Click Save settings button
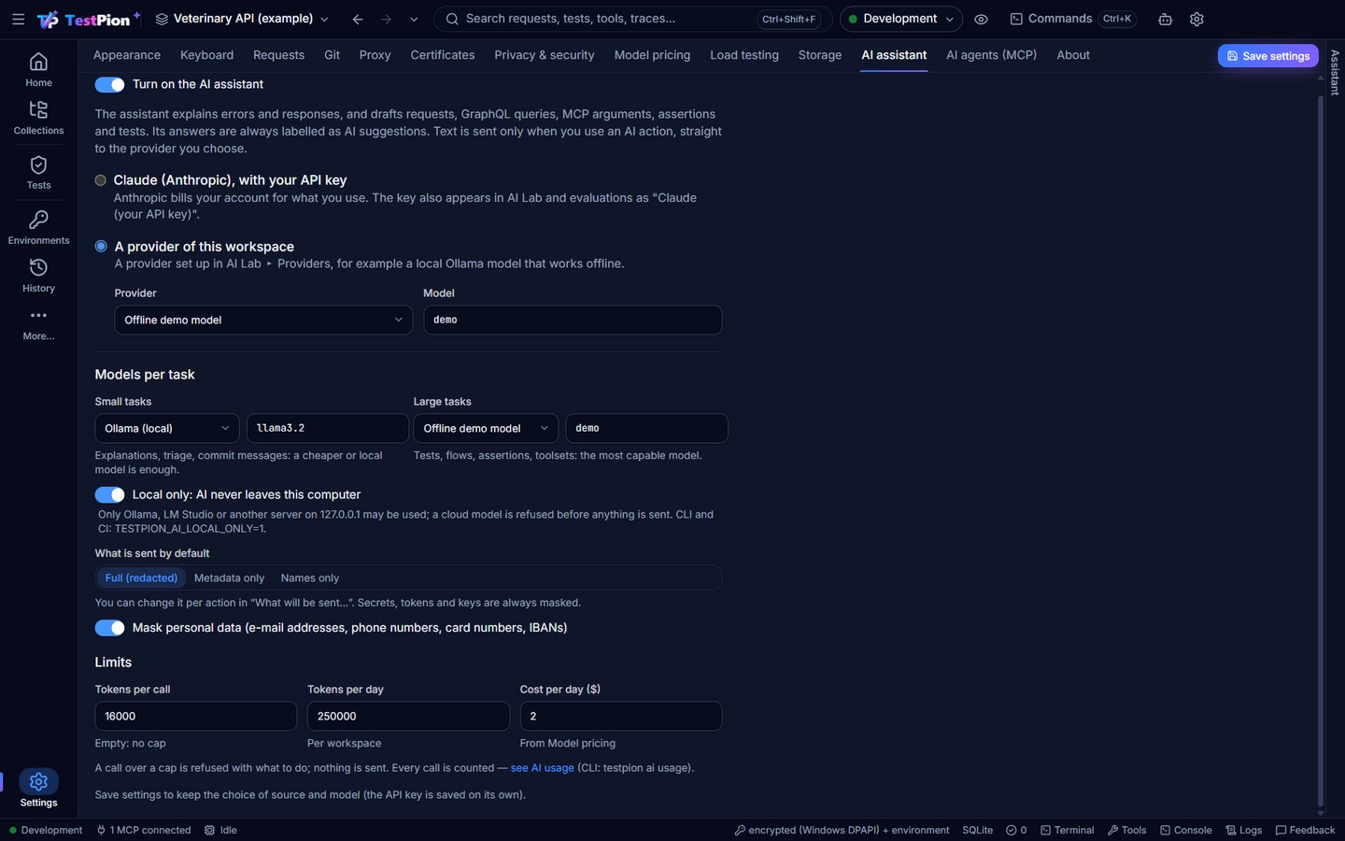 [x=1267, y=56]
